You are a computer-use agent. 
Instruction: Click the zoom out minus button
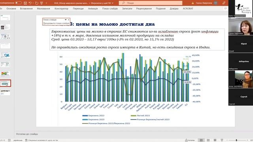[x=227, y=140]
